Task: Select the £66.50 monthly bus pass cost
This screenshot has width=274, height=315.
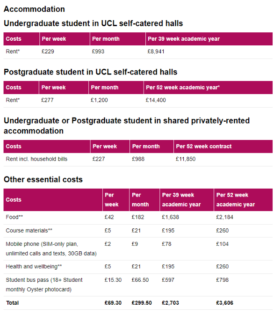Action: click(x=140, y=280)
